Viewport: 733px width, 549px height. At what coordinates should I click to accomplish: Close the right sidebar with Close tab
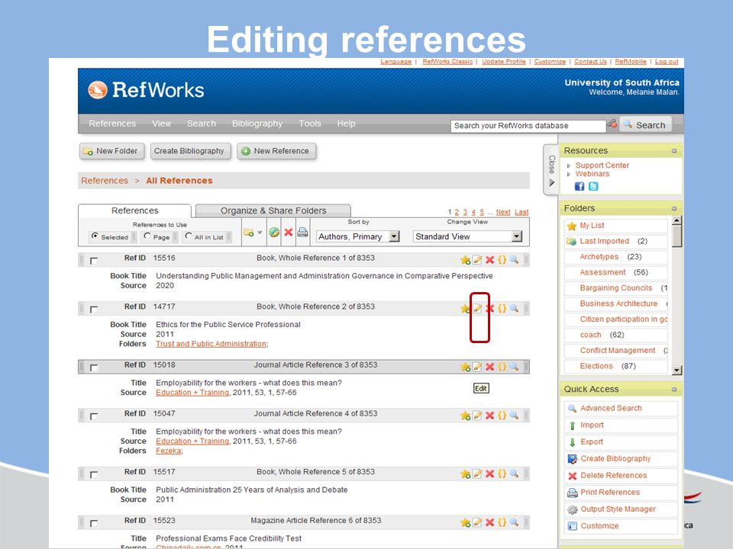551,170
